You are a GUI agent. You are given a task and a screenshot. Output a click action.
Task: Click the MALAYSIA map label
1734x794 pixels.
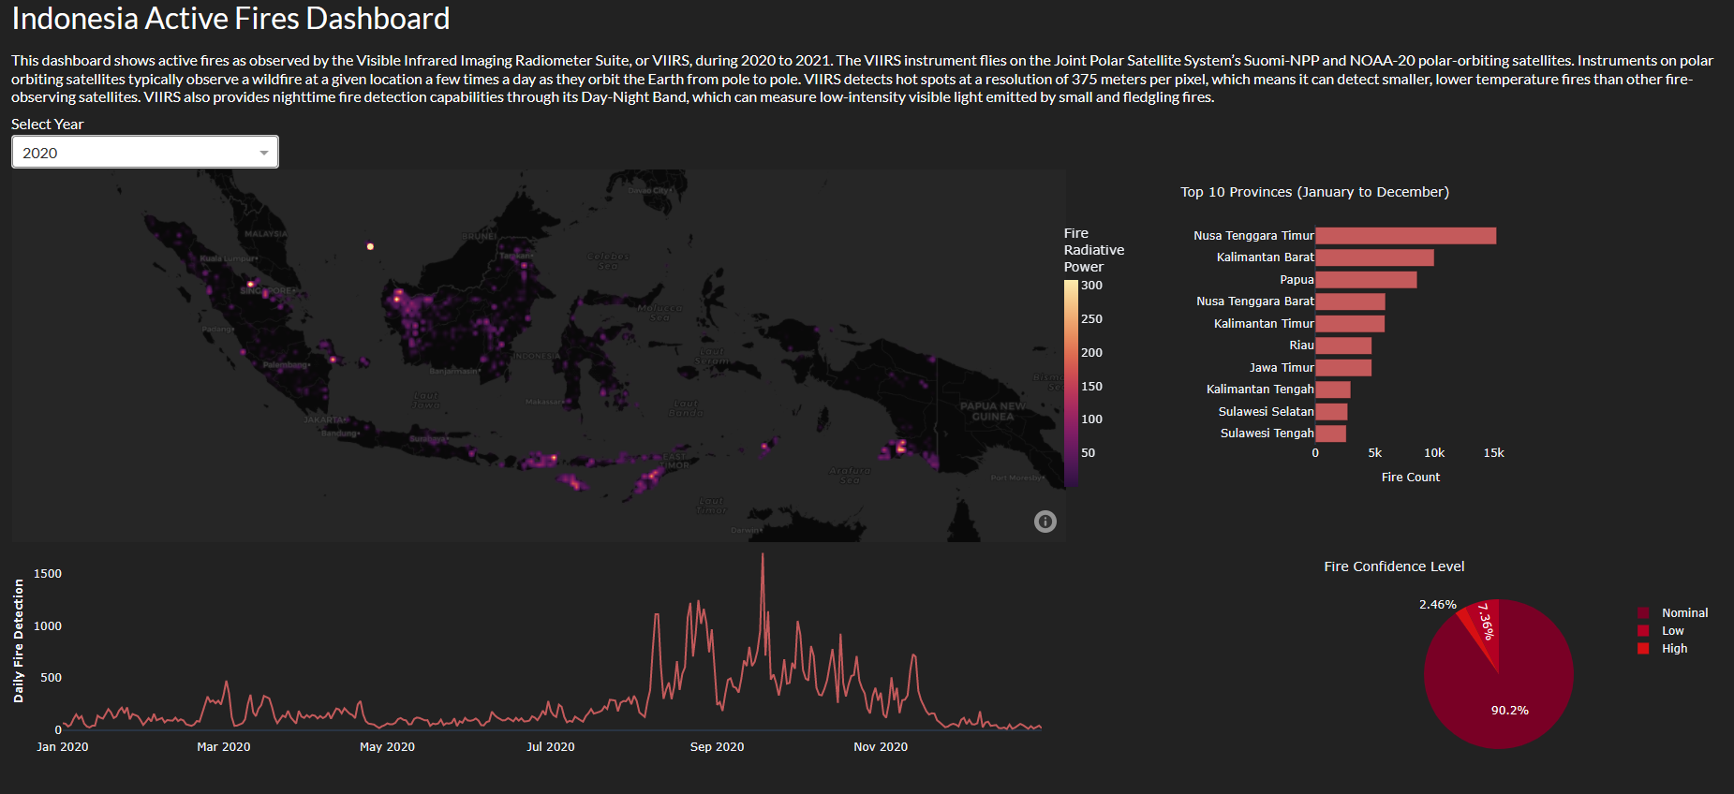coord(266,234)
